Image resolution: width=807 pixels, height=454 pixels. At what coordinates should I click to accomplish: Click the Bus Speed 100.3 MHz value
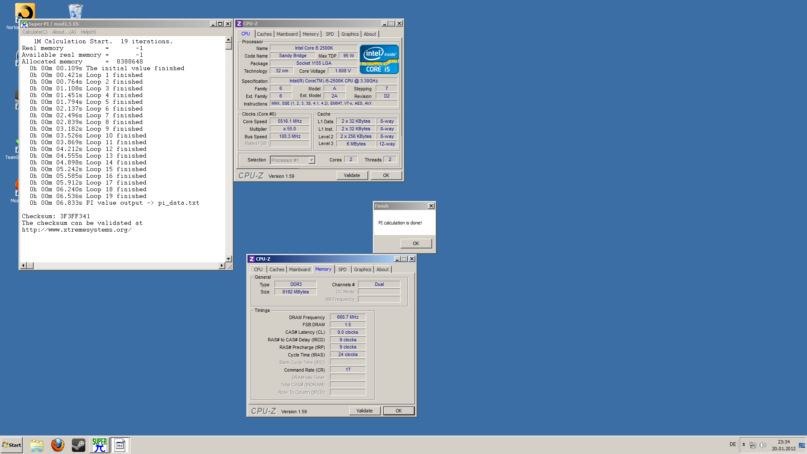click(x=290, y=136)
